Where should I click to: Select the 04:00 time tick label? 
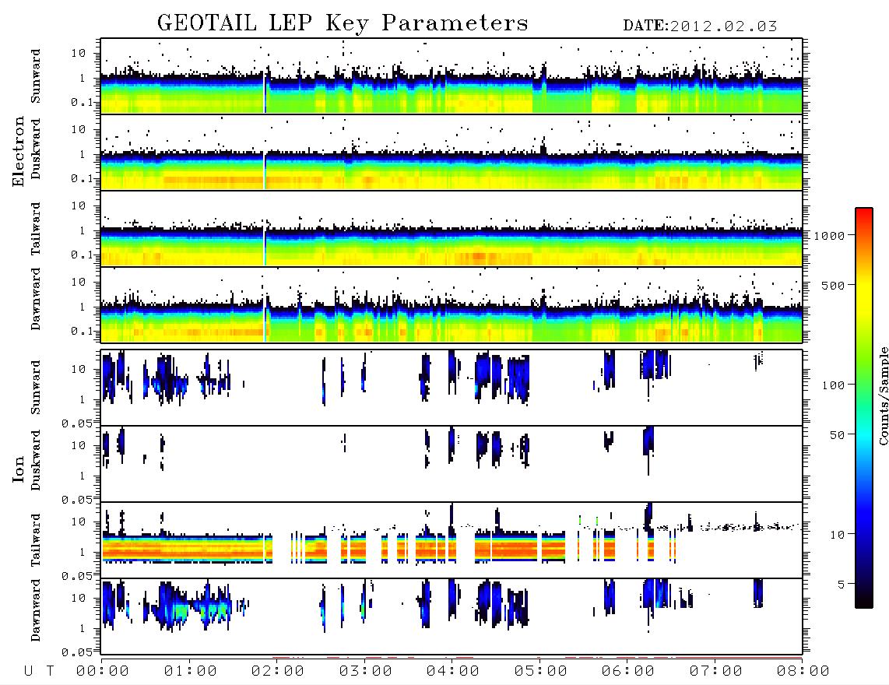(453, 672)
